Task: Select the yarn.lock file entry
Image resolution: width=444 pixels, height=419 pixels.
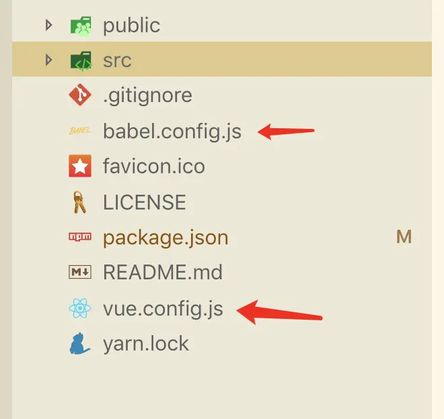Action: coord(146,344)
